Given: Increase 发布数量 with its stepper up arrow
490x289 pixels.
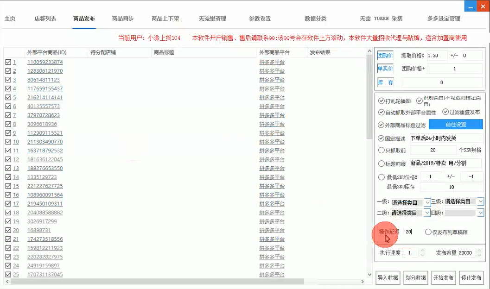Looking at the screenshot, I should click(x=480, y=251).
